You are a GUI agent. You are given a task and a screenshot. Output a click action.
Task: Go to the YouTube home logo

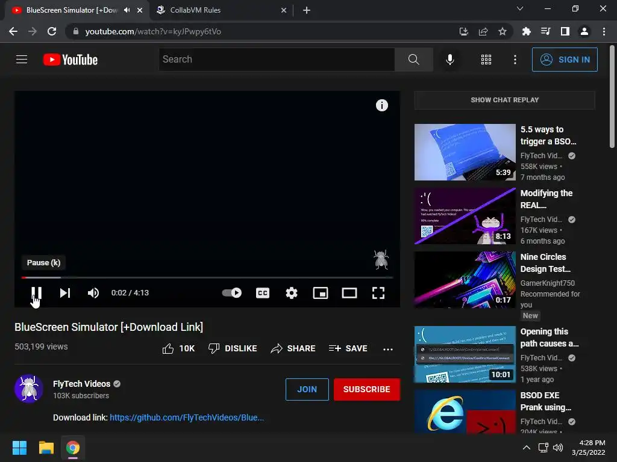70,60
